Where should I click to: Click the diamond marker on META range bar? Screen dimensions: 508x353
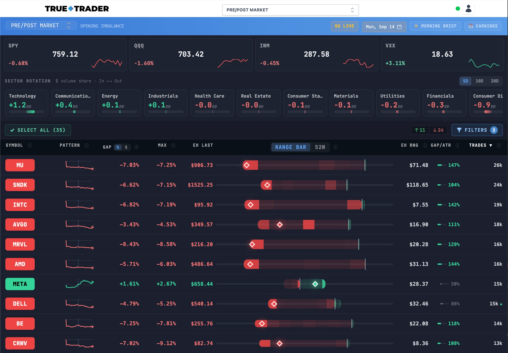315,284
